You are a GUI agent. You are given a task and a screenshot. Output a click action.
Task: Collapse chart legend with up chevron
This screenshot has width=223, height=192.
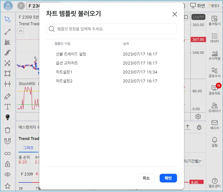pyautogui.click(x=21, y=31)
